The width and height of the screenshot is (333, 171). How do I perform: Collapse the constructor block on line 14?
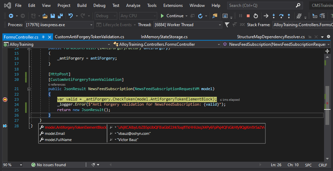point(29,49)
